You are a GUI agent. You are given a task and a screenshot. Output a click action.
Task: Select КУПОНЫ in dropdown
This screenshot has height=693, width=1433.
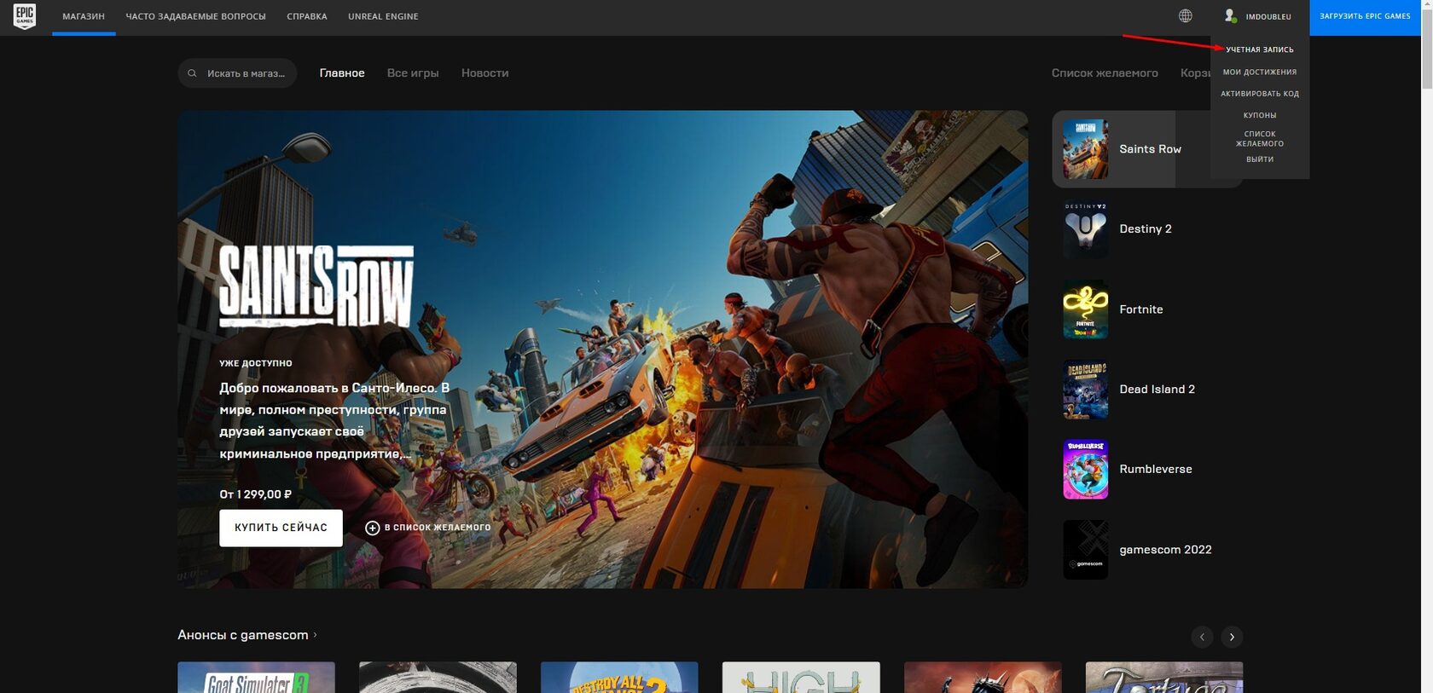[x=1260, y=115]
